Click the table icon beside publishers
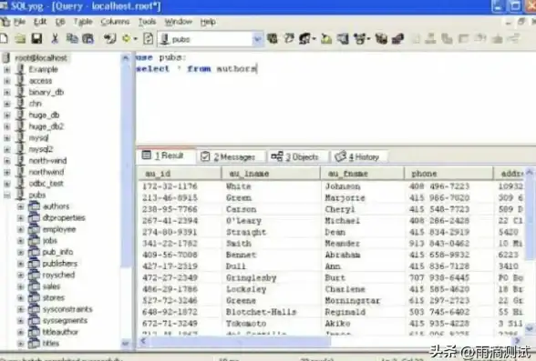 click(x=34, y=264)
